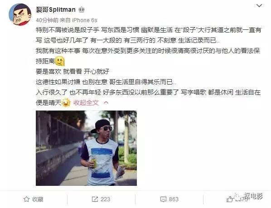Click the comment bubble icon
The width and height of the screenshot is (271, 208).
(163, 199)
